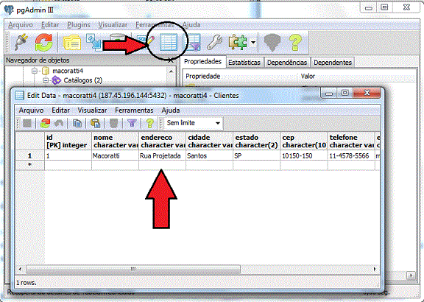
Task: Refresh the selected object with red-green arrows icon
Action: click(x=43, y=42)
